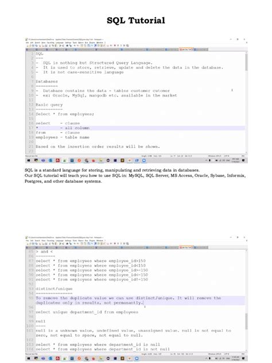The image size is (272, 363).
Task: Open the Encoding menu in top Notepad++ window
Action: click(x=50, y=43)
